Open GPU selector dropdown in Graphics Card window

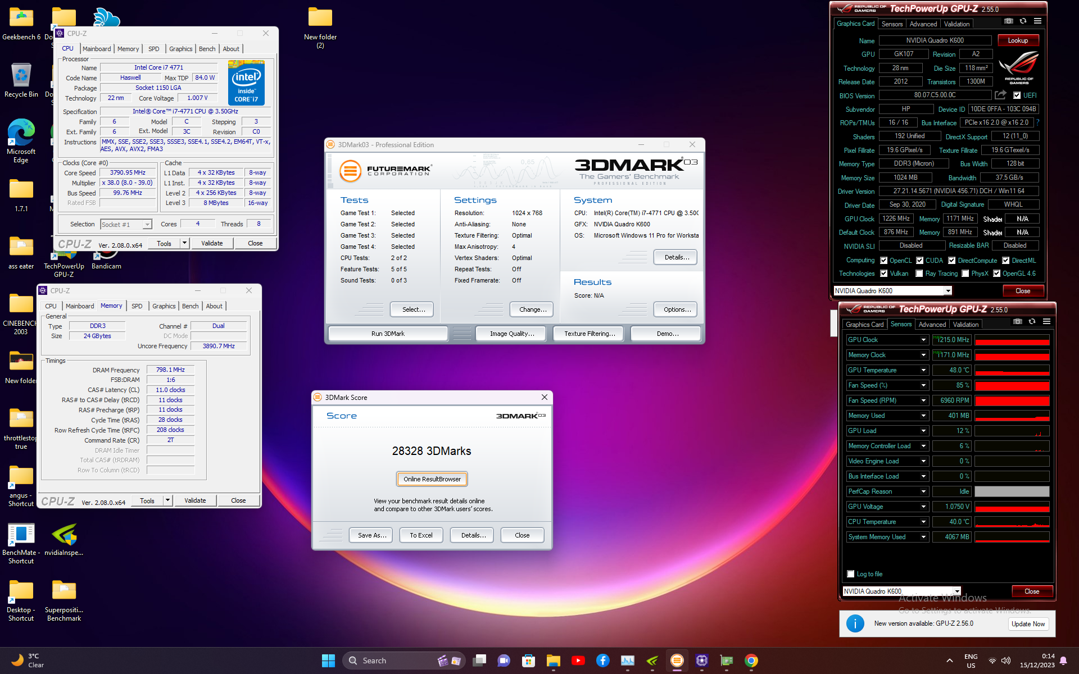948,291
